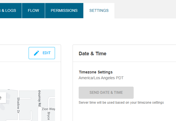Viewport: 176px width, 121px height.
Task: Click the Bryce street label on the map
Action: pyautogui.click(x=48, y=116)
